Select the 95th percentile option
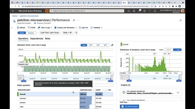Image resolution: width=195 pixels, height=109 pixels. pyautogui.click(x=98, y=45)
